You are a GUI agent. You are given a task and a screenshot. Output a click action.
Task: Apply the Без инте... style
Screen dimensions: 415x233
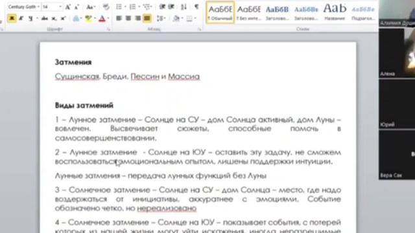coord(249,12)
